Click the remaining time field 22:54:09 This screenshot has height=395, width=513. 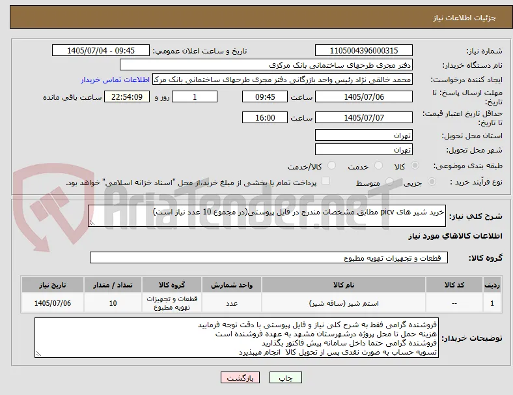pyautogui.click(x=127, y=97)
